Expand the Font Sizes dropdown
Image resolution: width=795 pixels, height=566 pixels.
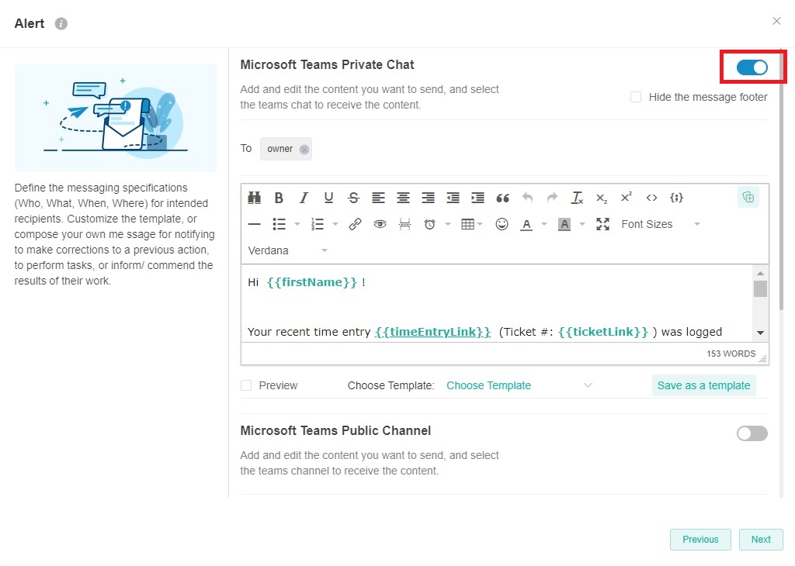coord(660,224)
